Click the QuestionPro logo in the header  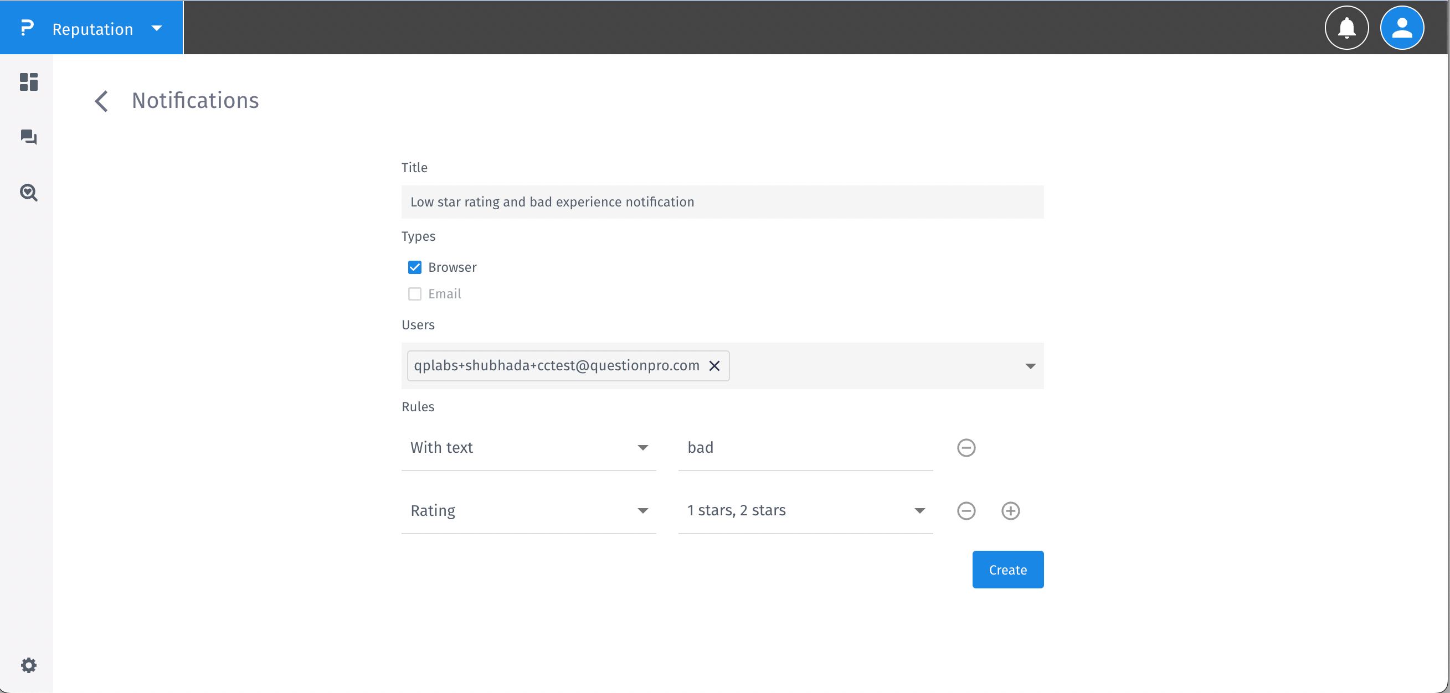coord(28,28)
